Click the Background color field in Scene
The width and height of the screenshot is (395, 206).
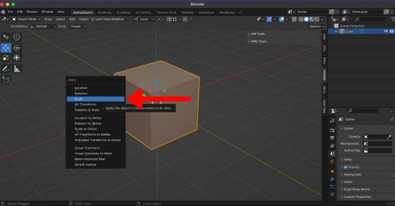[x=378, y=143]
